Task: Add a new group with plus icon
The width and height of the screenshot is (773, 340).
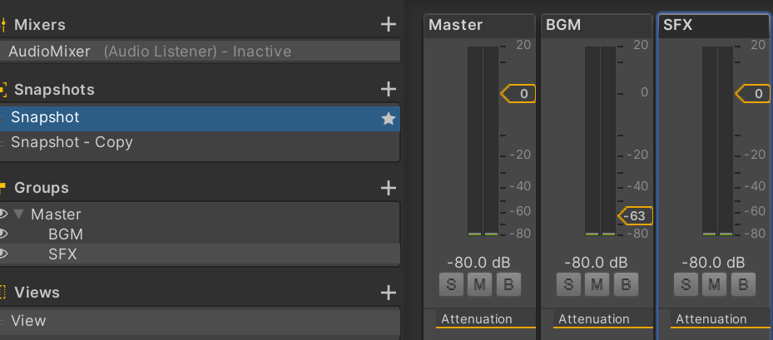Action: point(388,188)
